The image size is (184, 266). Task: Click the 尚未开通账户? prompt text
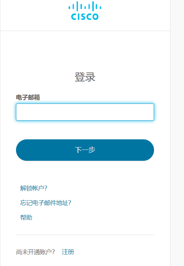pos(35,252)
